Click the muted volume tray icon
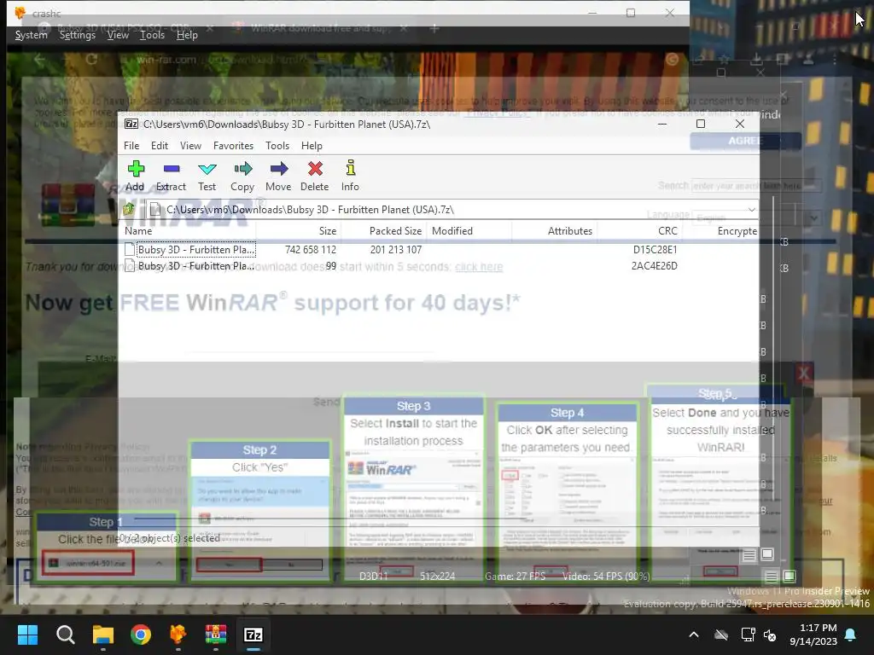874x655 pixels. click(x=771, y=635)
